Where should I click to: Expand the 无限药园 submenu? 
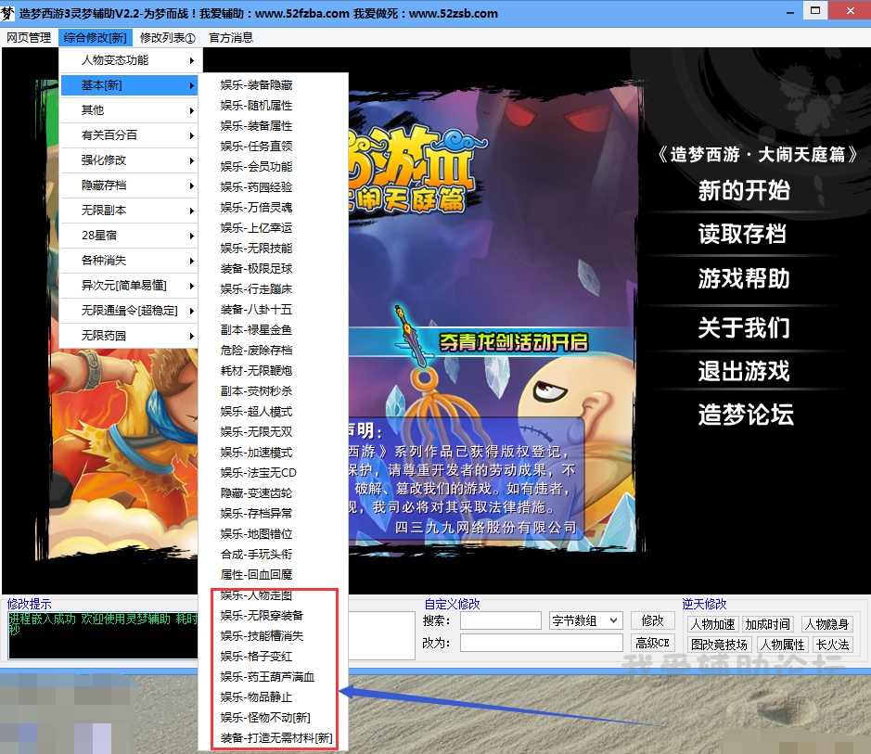[130, 336]
